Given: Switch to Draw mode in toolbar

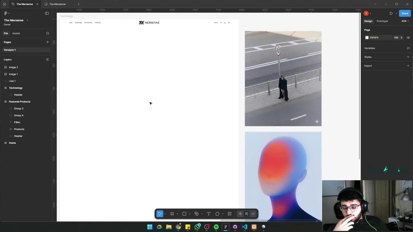Looking at the screenshot, I should pos(240,214).
